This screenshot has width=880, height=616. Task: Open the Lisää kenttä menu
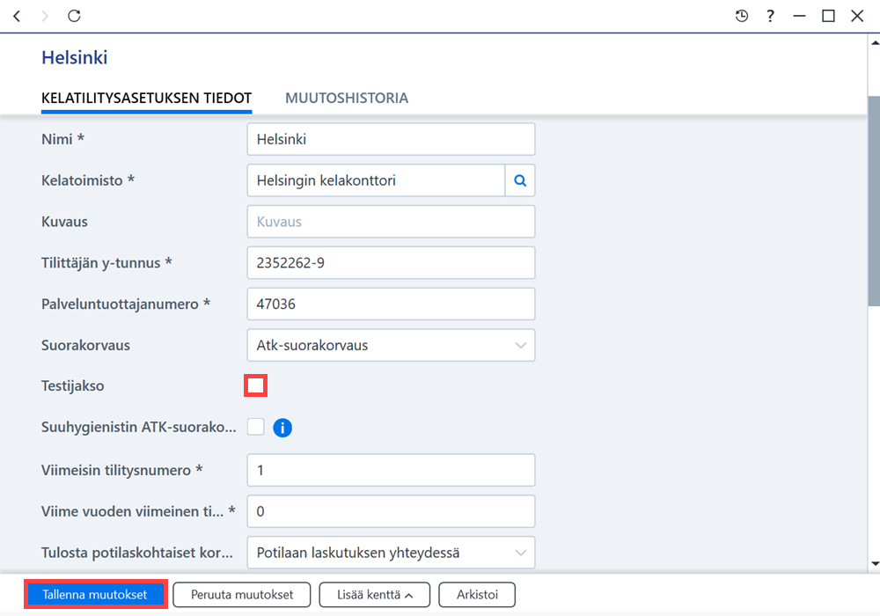click(374, 595)
